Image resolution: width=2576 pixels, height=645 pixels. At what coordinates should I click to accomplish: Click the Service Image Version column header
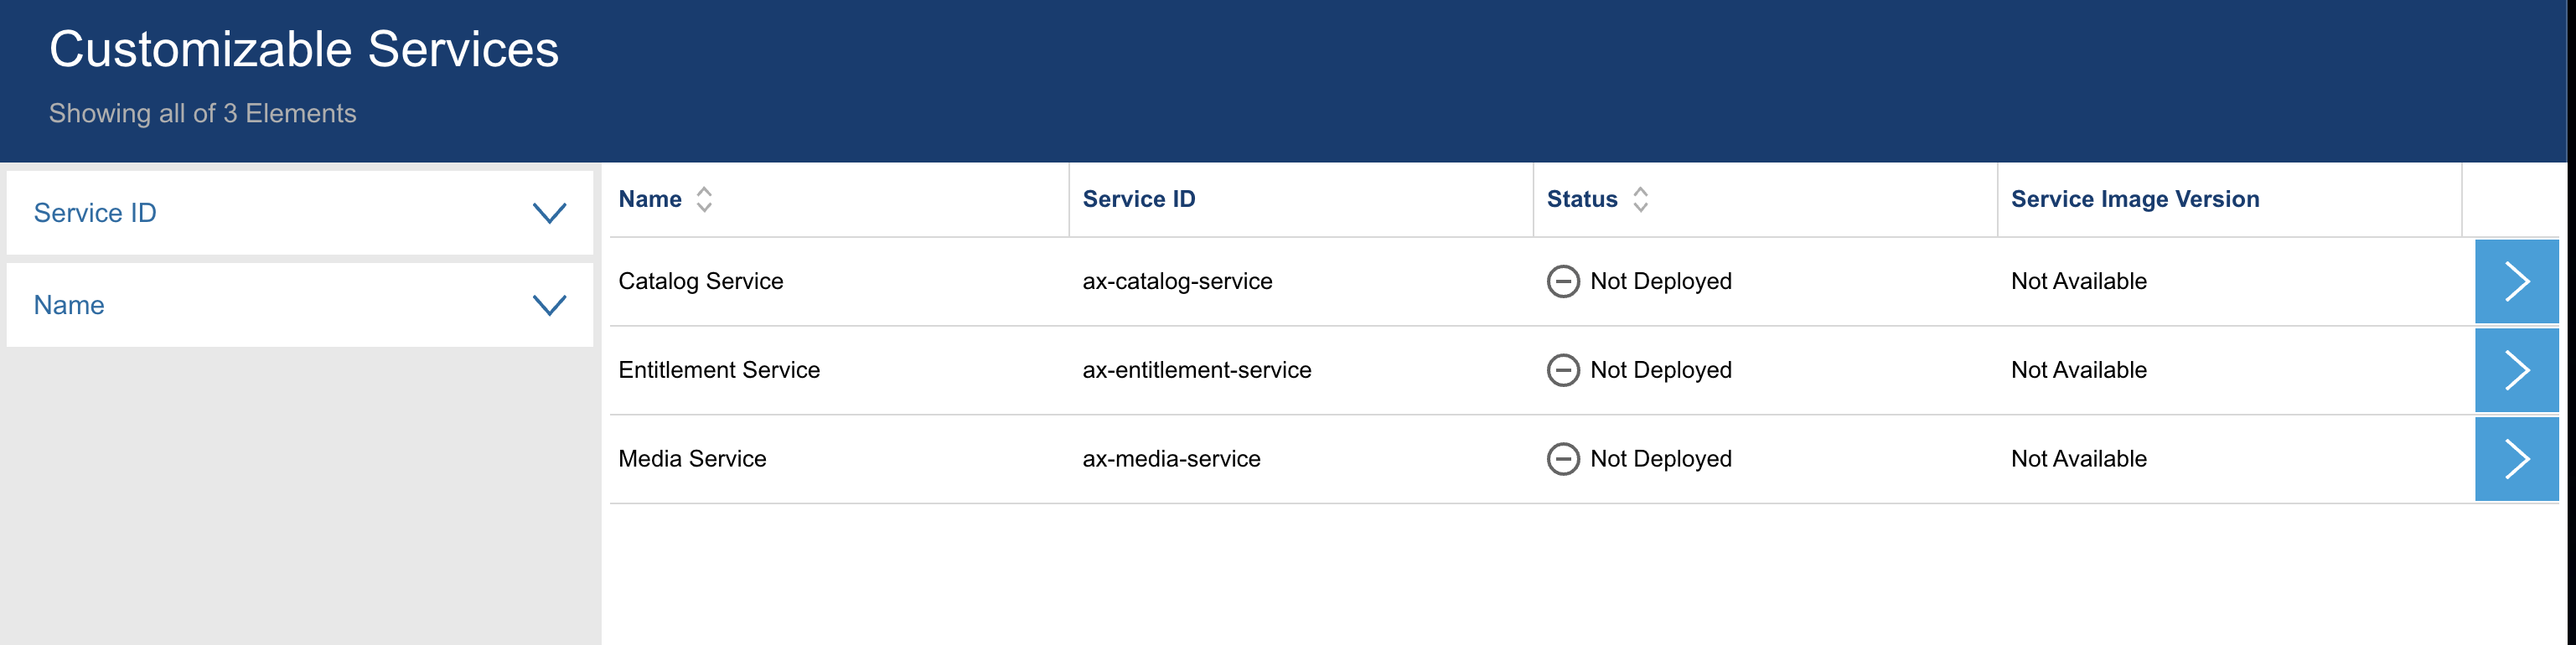click(2135, 199)
